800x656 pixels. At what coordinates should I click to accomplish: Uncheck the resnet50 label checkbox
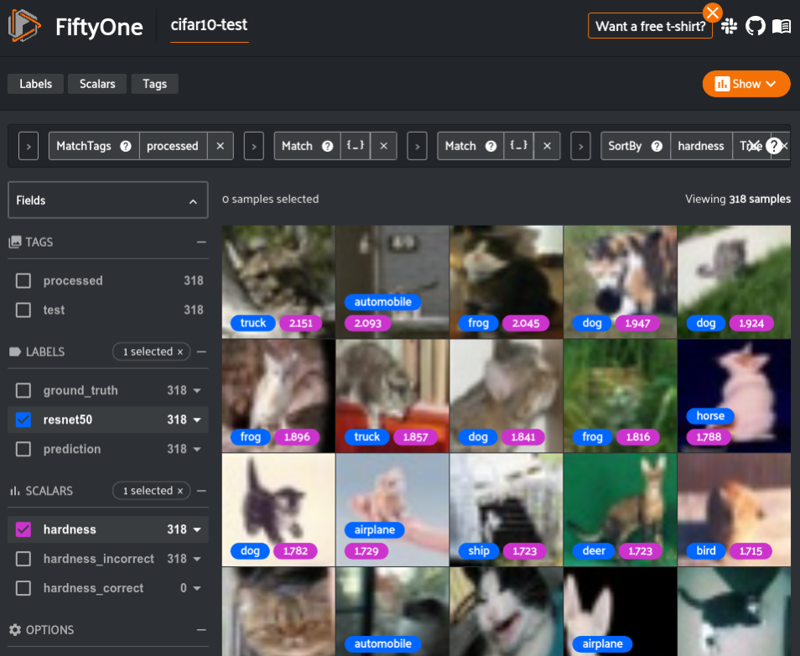[x=23, y=419]
